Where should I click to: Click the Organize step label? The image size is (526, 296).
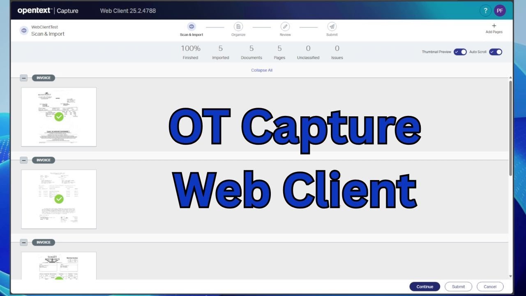(238, 35)
